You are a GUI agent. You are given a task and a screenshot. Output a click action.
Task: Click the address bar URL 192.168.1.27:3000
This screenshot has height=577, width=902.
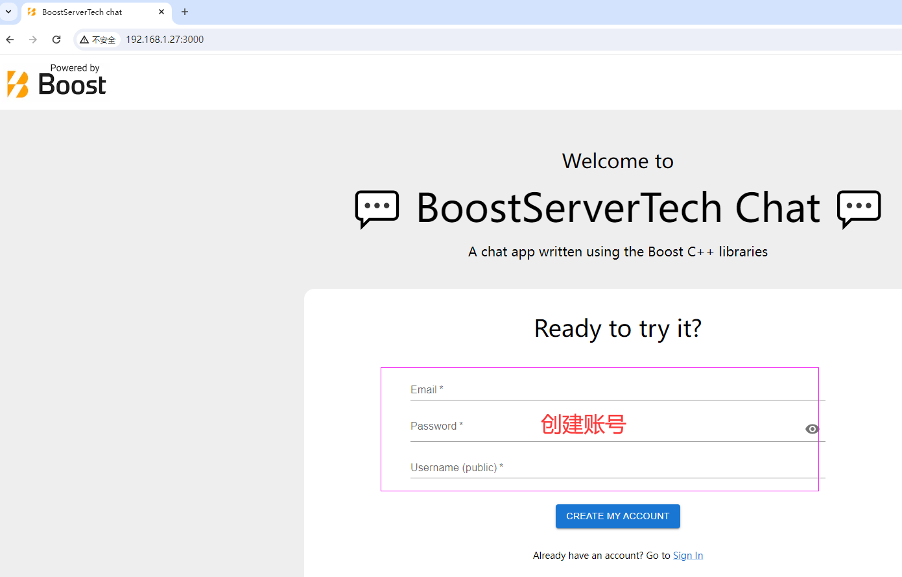click(x=165, y=40)
